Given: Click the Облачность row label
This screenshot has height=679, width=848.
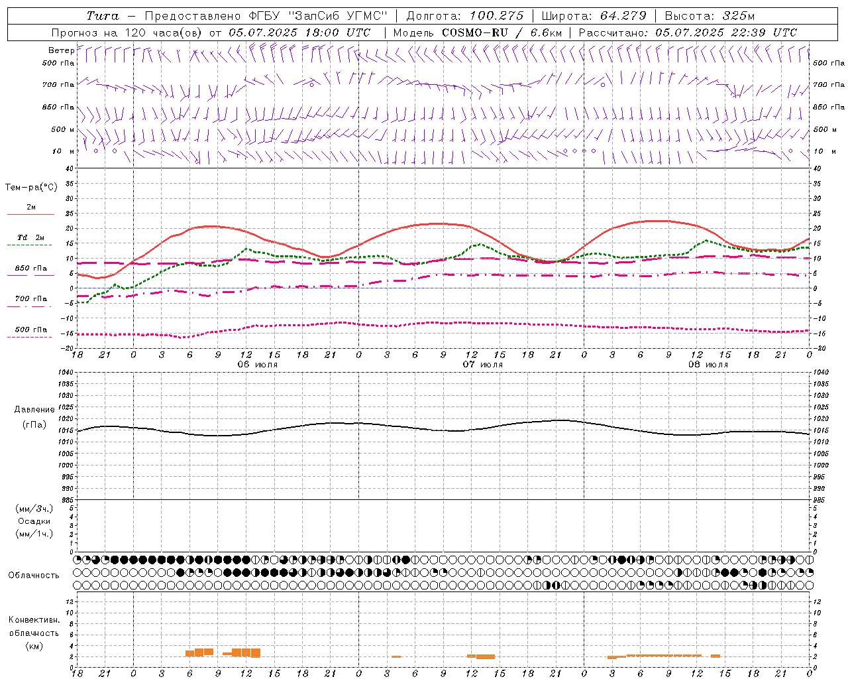Looking at the screenshot, I should pos(34,576).
